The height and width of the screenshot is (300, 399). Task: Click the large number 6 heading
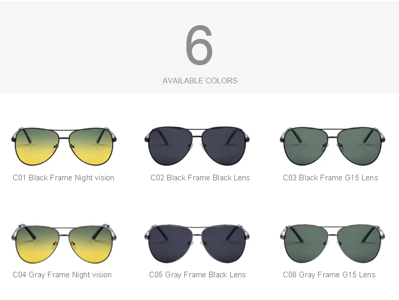click(199, 45)
